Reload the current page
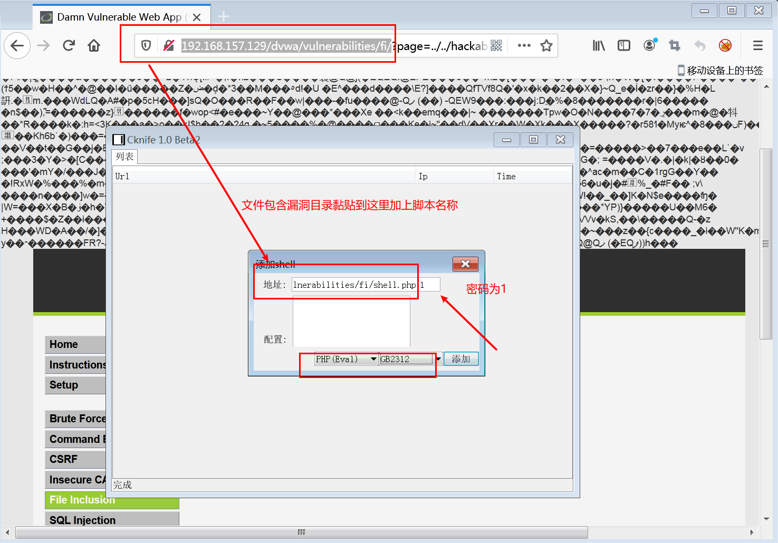Screen dimensions: 778x543 (69, 46)
